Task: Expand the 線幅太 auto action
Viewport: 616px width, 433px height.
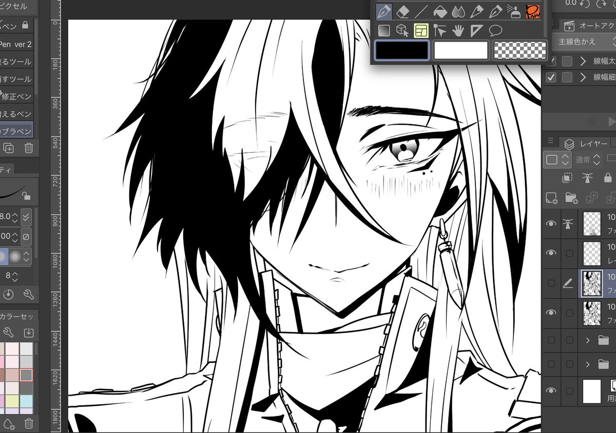Action: click(x=583, y=62)
